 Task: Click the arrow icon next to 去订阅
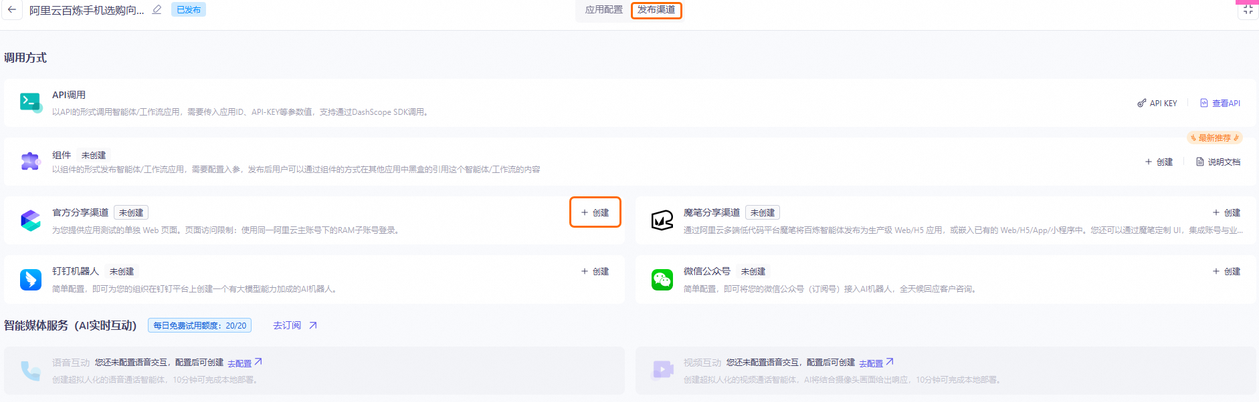click(312, 326)
